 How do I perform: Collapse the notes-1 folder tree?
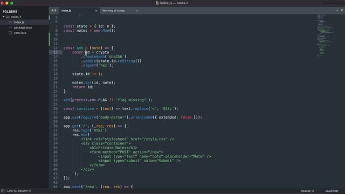4,17
